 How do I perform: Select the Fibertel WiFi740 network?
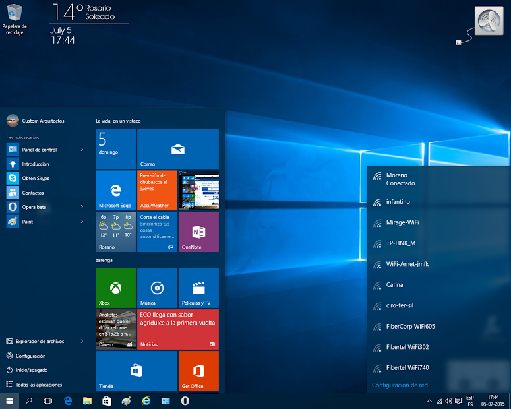point(438,368)
